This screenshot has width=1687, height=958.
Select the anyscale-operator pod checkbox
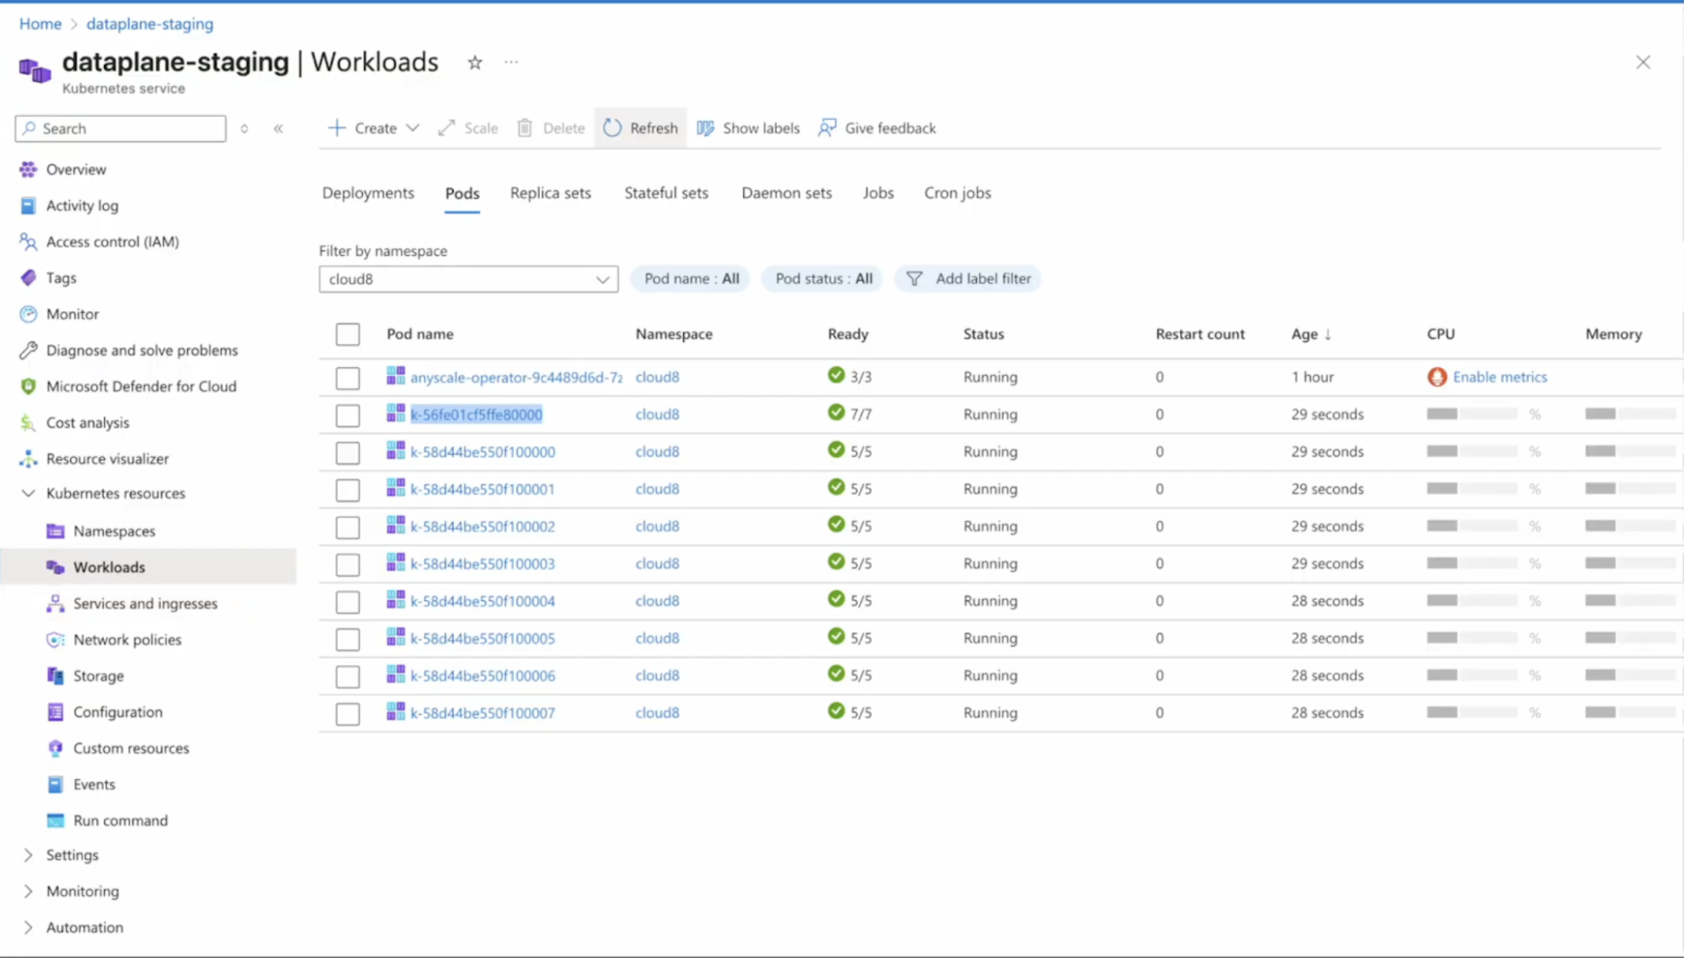[x=347, y=377]
